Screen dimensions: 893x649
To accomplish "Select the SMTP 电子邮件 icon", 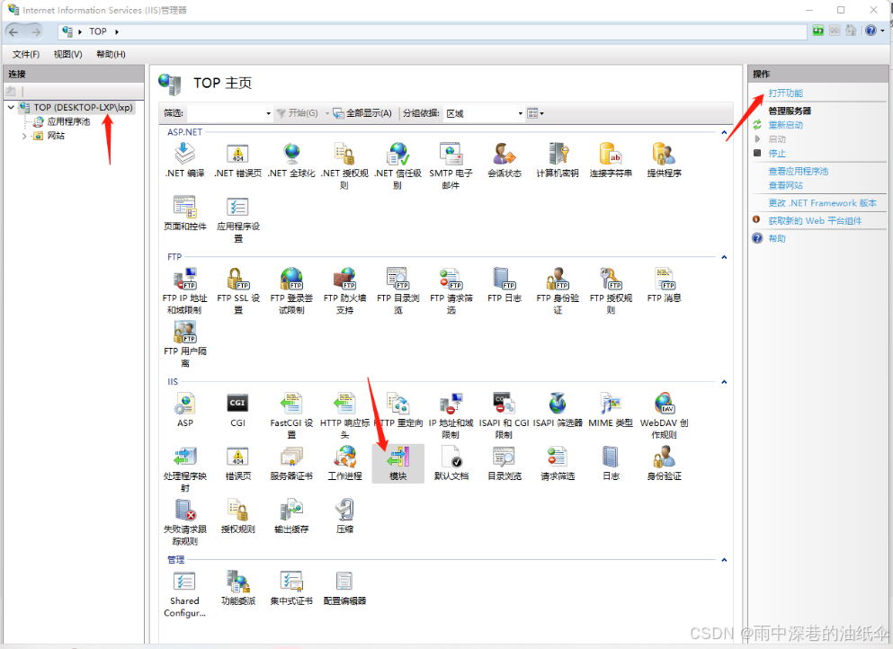I will pos(451,154).
